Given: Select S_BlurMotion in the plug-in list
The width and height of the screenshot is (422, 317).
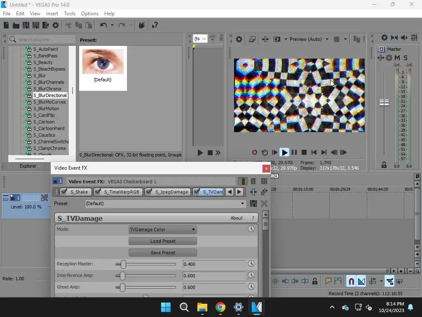Looking at the screenshot, I should pos(46,109).
